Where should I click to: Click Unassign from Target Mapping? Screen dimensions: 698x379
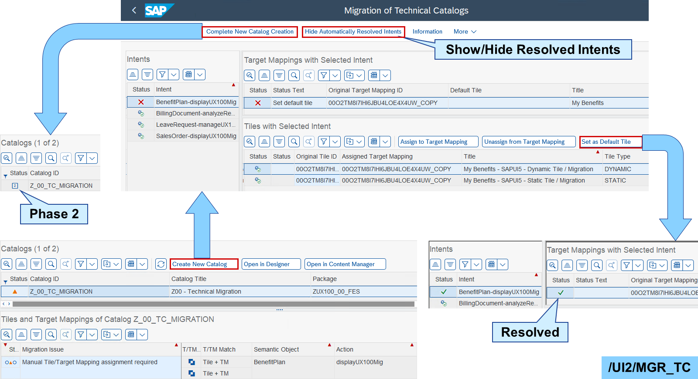click(529, 142)
